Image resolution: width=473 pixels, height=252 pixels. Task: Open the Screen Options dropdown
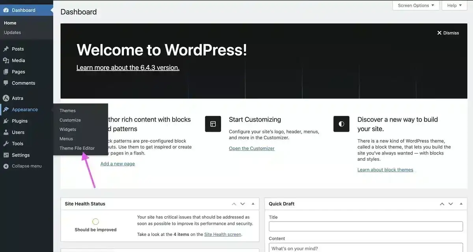[x=416, y=6]
